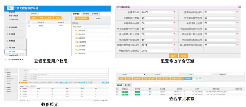Click the folder icon beside 任务管理 in tree

tap(77, 46)
